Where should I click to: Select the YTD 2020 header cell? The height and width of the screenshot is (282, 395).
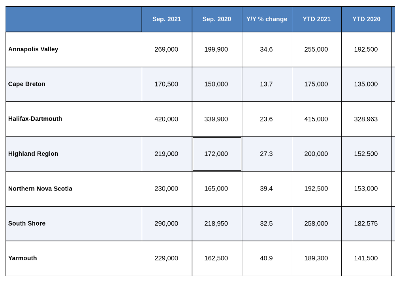[x=366, y=19]
